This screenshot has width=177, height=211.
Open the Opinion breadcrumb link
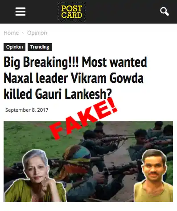click(37, 33)
